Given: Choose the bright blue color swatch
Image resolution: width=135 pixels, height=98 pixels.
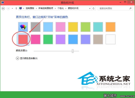Looking at the screenshot, I should point(73,39).
